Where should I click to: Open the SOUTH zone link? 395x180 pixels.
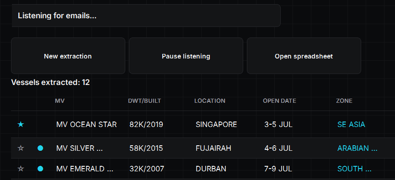pyautogui.click(x=354, y=169)
